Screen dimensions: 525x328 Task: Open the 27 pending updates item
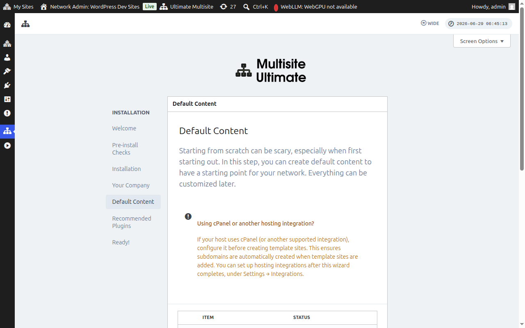(x=228, y=7)
